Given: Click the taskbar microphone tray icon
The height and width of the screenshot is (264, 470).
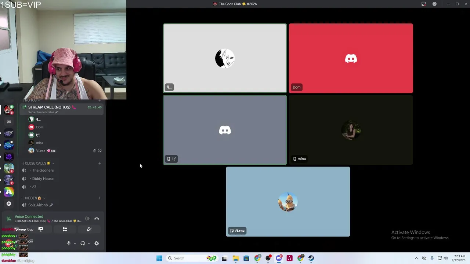Looking at the screenshot, I should tap(432, 258).
